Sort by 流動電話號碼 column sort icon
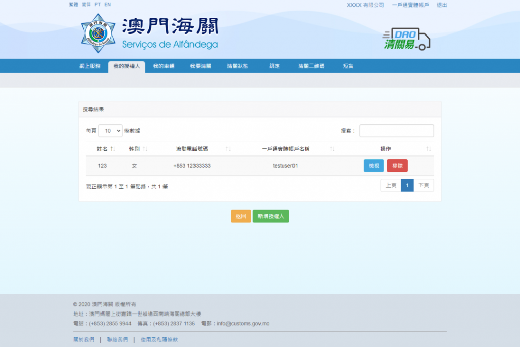This screenshot has width=520, height=347. [229, 149]
